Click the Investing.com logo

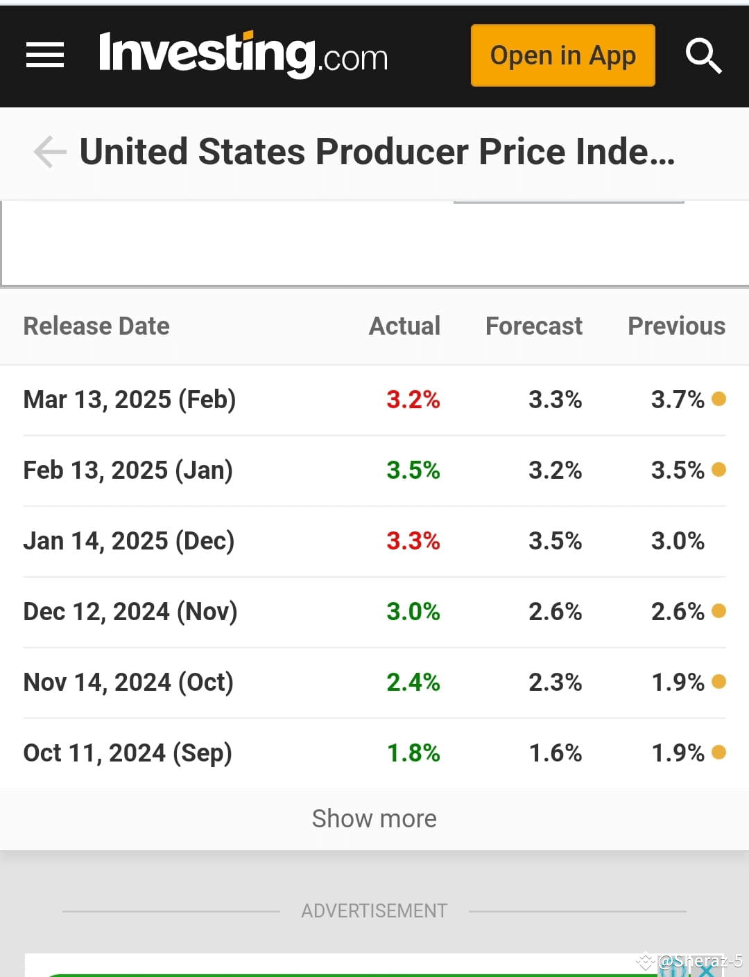[243, 54]
